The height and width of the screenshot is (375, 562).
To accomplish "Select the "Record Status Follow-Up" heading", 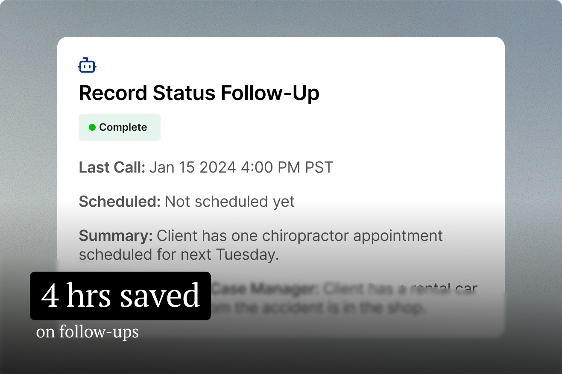I will click(x=199, y=93).
